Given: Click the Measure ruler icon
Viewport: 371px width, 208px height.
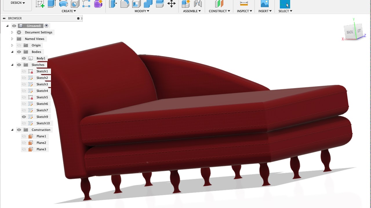Looking at the screenshot, I should (244, 3).
